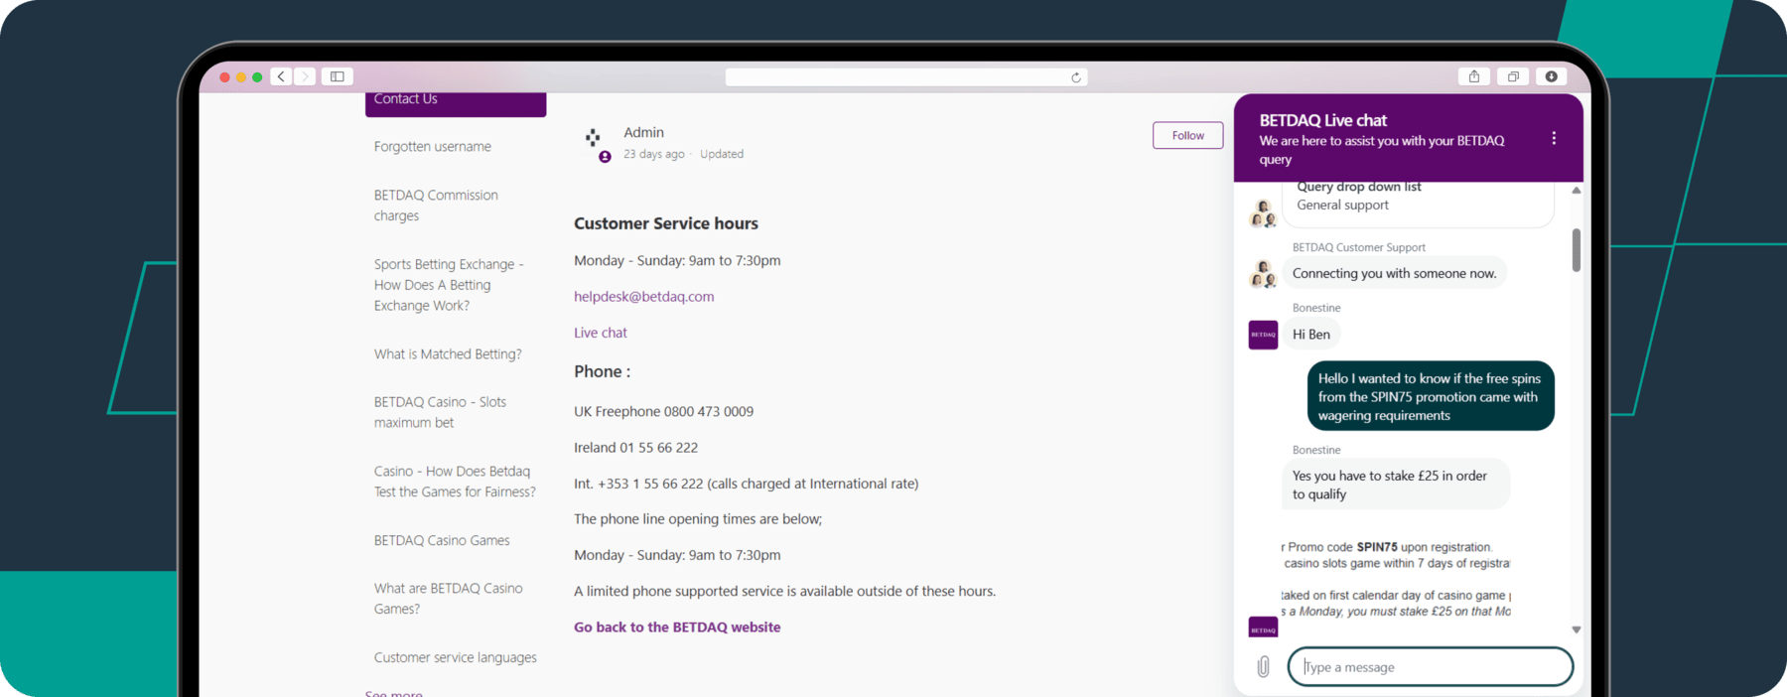Open the Forgotten username article

pos(433,146)
